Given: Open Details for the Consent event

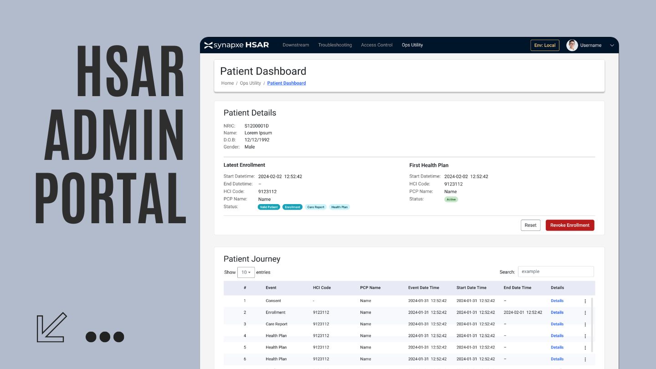Looking at the screenshot, I should pos(557,301).
